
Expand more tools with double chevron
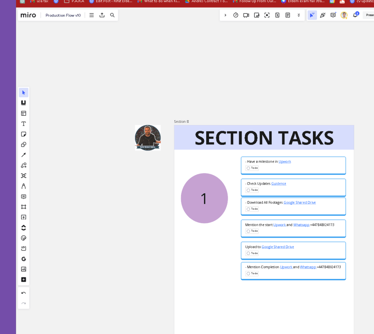coord(299,15)
